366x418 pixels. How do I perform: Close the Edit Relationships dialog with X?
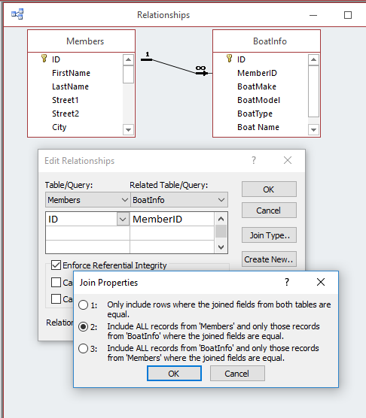click(x=288, y=160)
